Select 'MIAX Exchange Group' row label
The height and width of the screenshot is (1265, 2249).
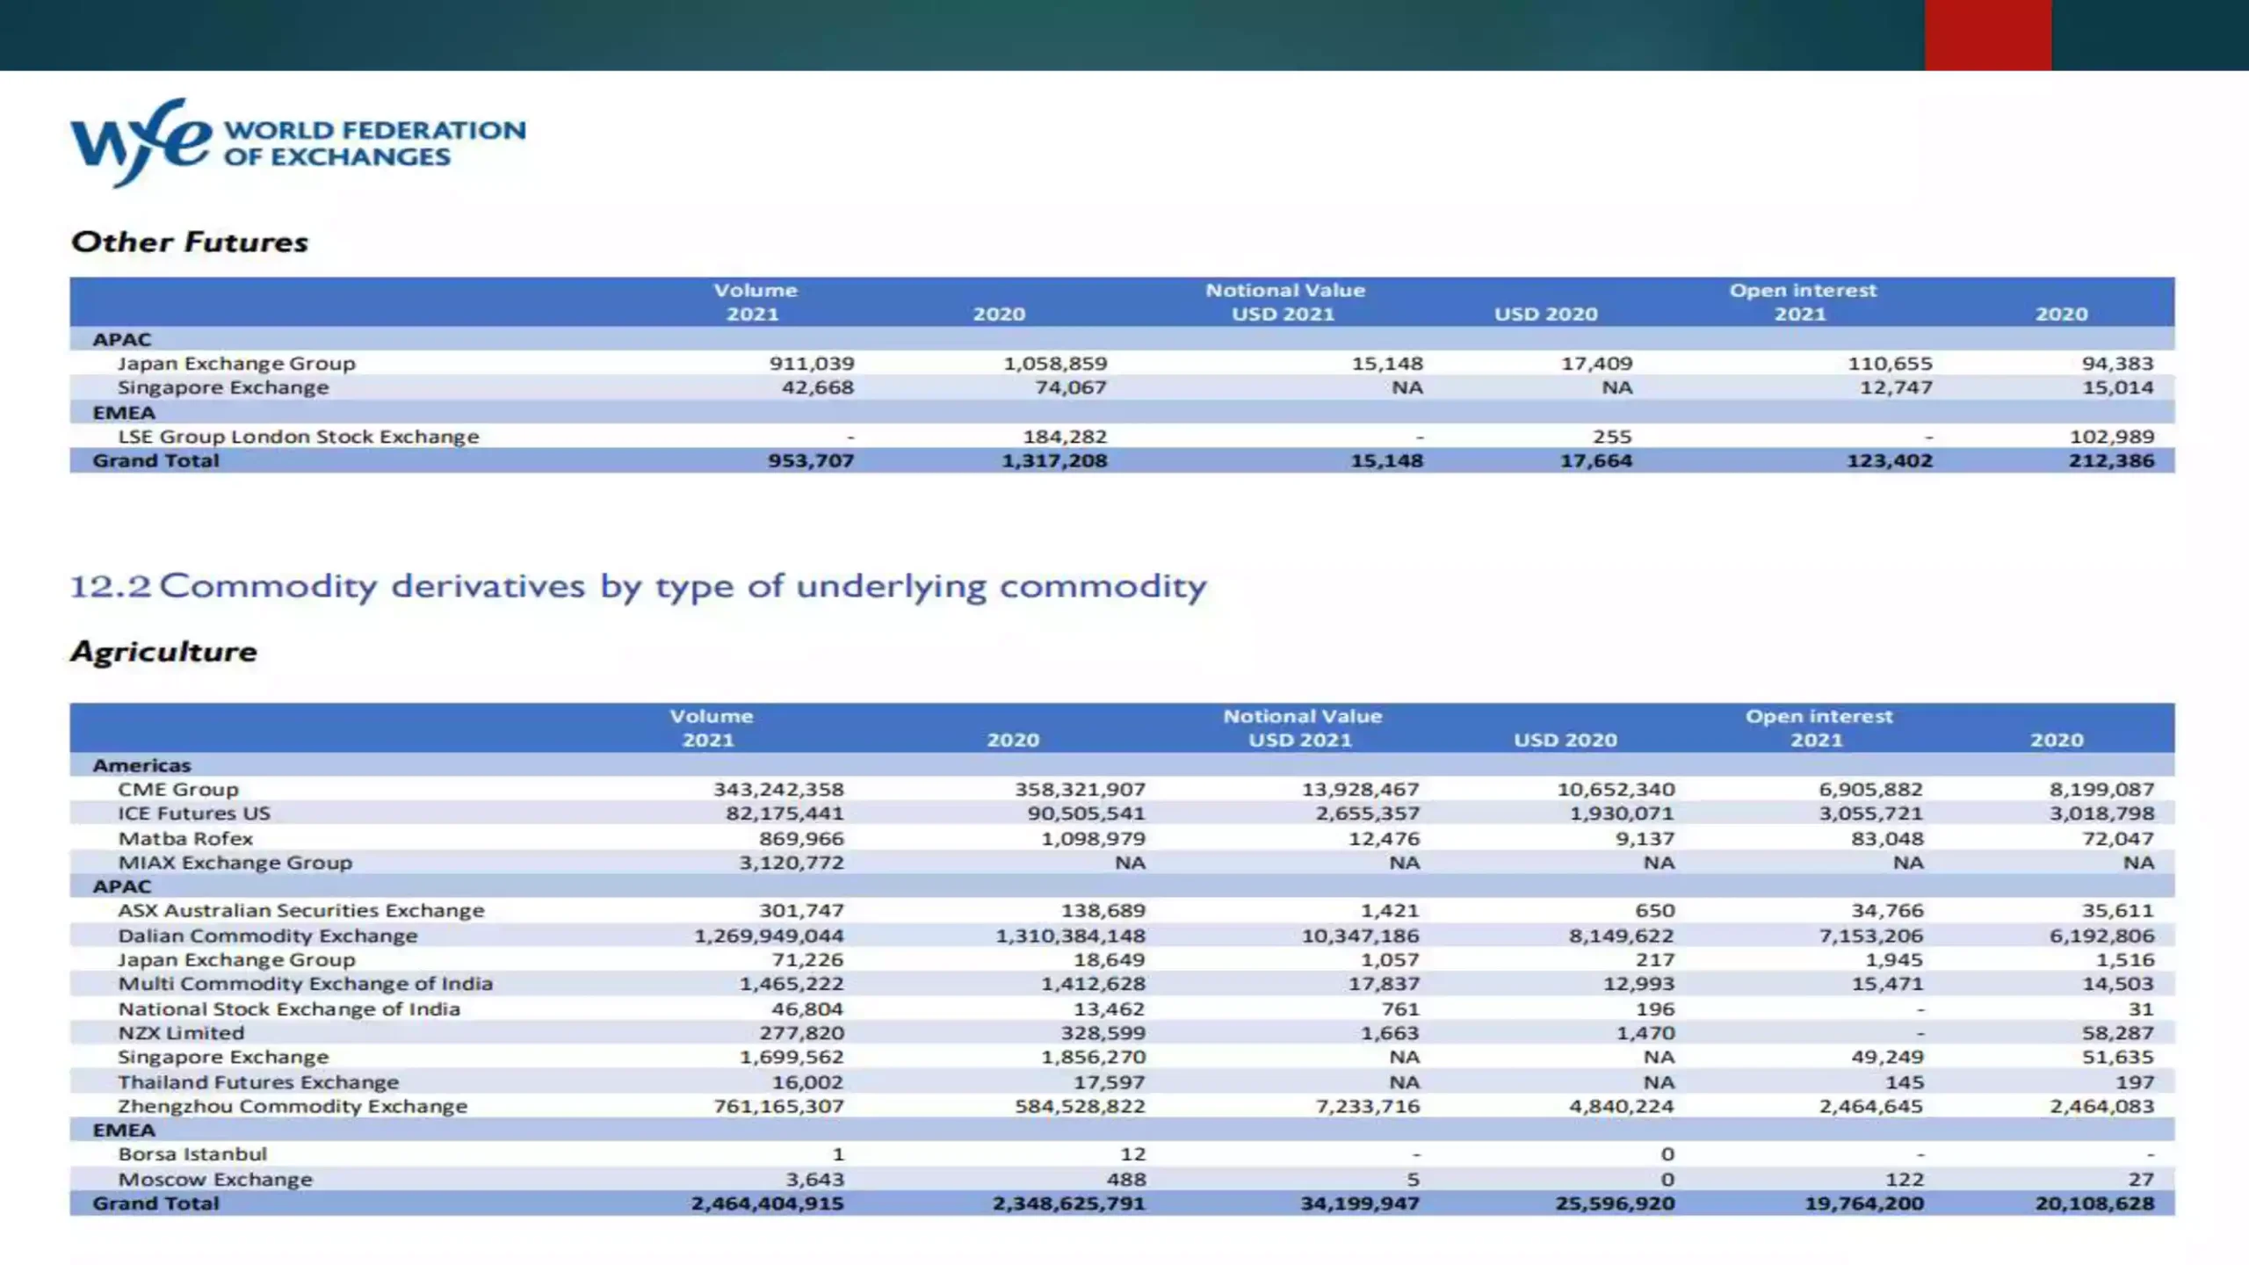[x=235, y=863]
